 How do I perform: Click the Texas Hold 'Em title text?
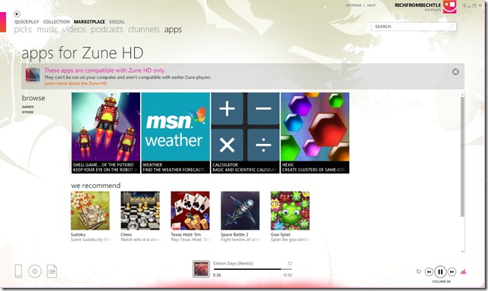pos(186,234)
